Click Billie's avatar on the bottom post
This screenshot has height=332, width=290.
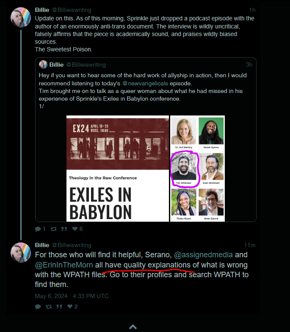point(20,253)
